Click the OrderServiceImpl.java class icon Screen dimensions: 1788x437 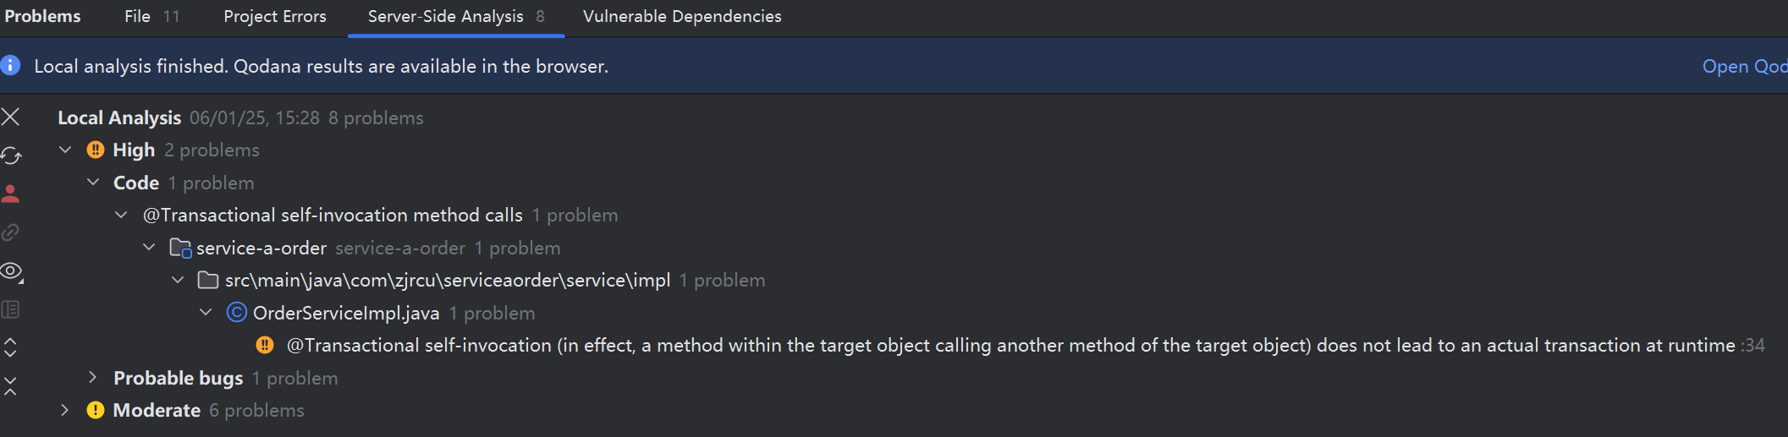237,313
